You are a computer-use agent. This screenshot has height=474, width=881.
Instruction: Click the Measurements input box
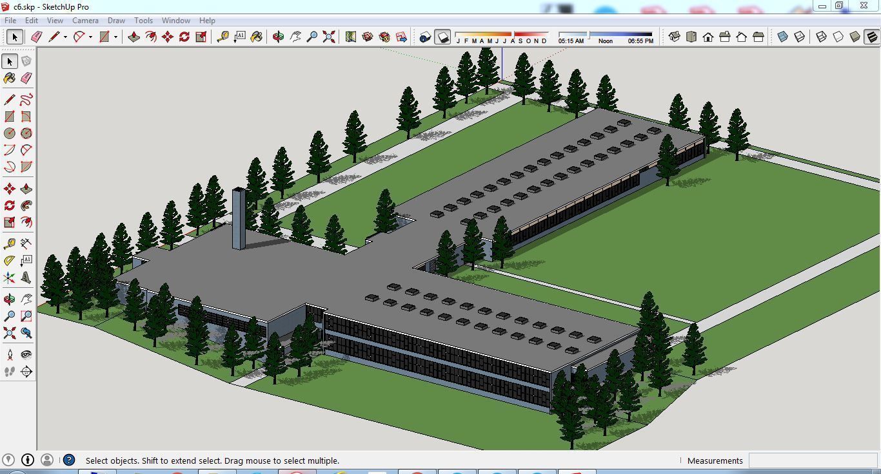click(x=812, y=460)
